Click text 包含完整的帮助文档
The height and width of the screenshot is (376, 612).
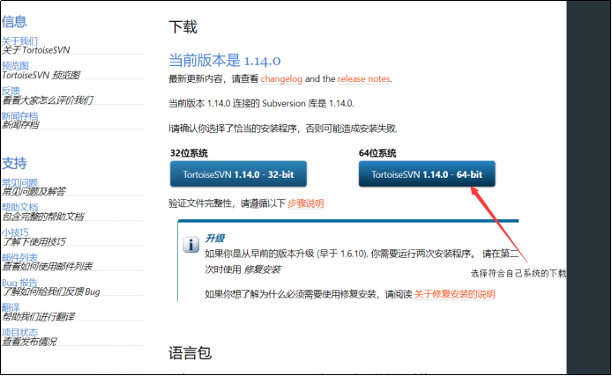[x=42, y=217]
